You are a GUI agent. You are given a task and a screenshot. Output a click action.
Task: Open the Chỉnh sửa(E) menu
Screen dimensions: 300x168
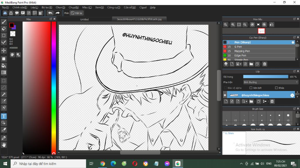click(20, 7)
